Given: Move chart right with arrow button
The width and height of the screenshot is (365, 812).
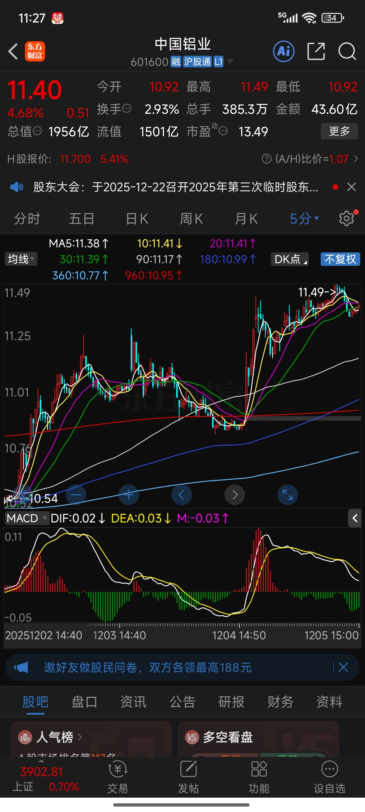Looking at the screenshot, I should point(235,495).
